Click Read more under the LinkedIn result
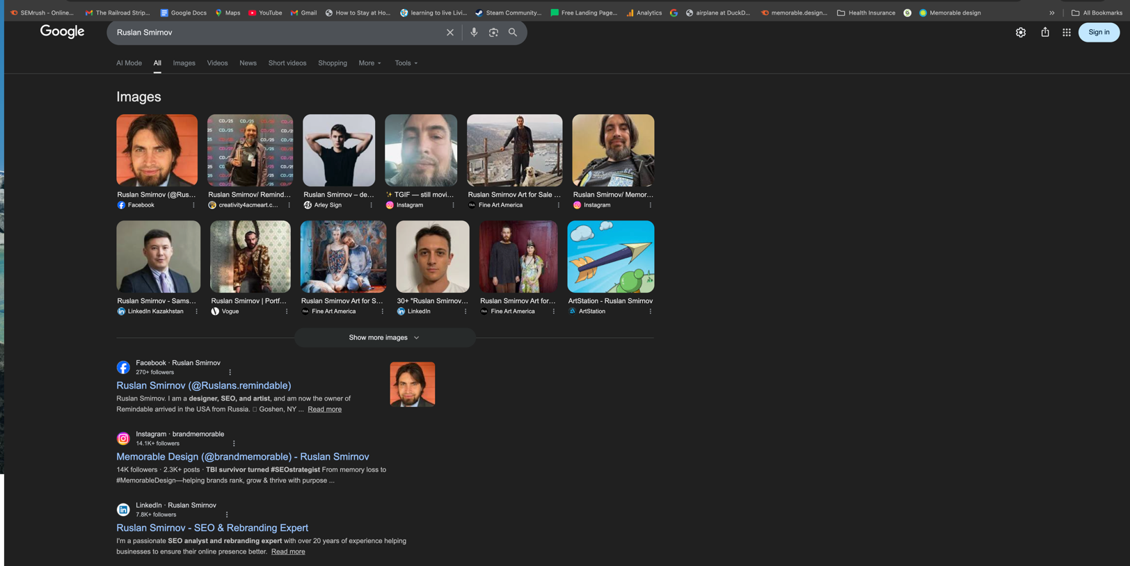This screenshot has height=566, width=1130. pos(288,552)
